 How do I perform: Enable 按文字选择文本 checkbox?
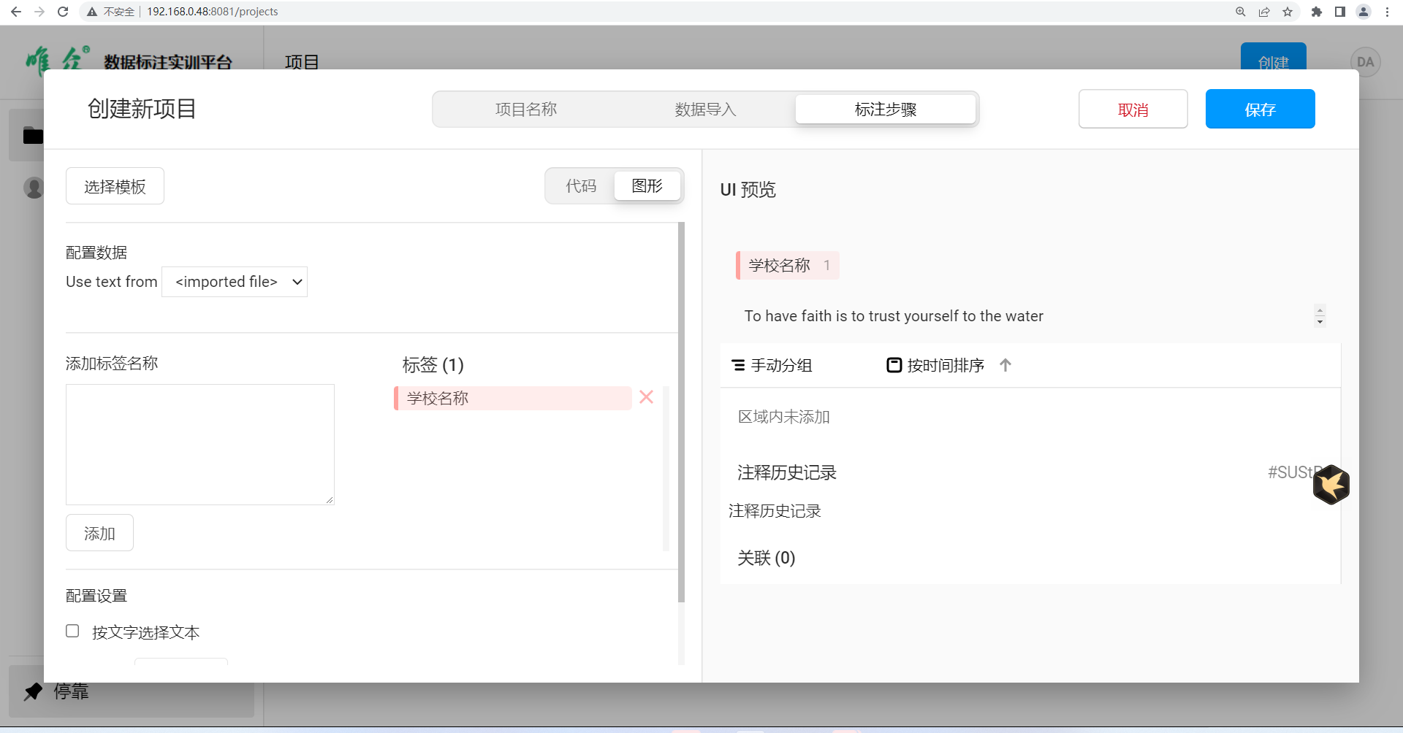[x=72, y=631]
